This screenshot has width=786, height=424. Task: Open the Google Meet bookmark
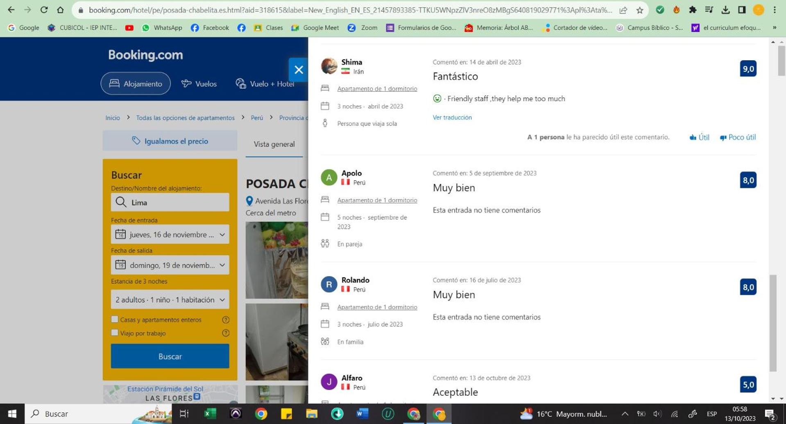click(x=315, y=27)
